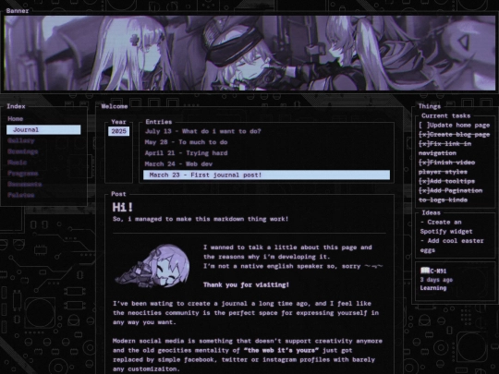Click 'So, i managed to make this markdown thing work!'
The height and width of the screenshot is (374, 499).
[201, 219]
